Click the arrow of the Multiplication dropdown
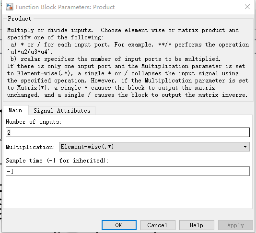This screenshot has width=256, height=233. tap(245, 147)
